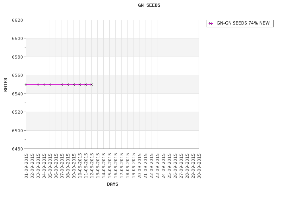Click the 30-09-2015 date label
298x198 pixels.
coord(199,166)
